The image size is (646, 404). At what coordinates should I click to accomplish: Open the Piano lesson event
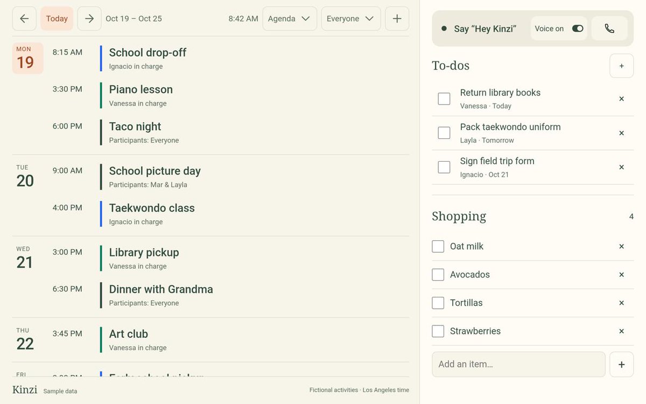click(254, 95)
